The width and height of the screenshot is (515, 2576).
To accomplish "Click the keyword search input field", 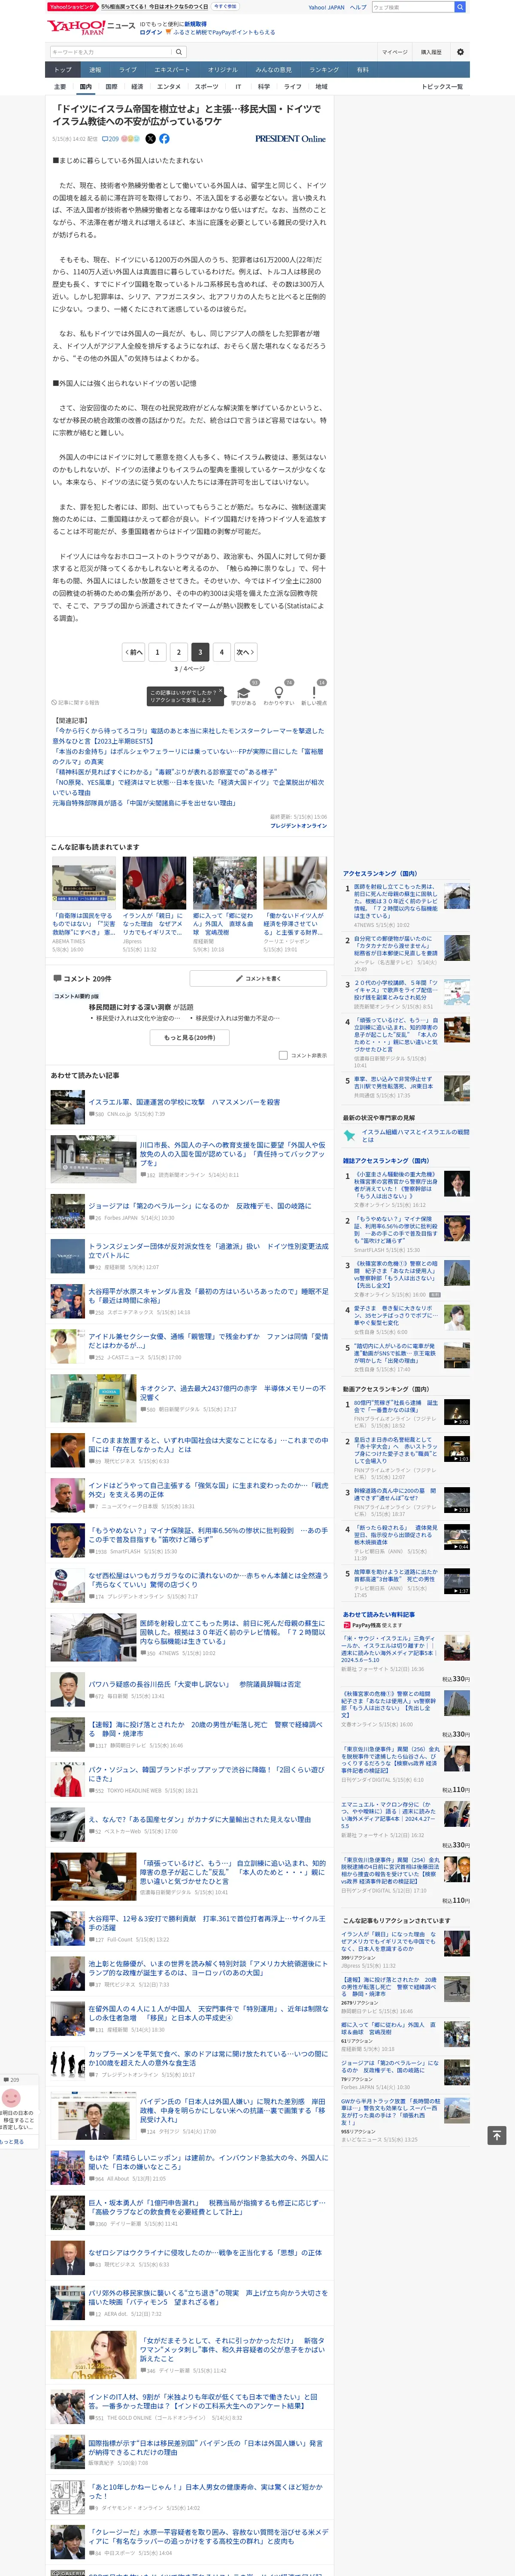I will 110,52.
